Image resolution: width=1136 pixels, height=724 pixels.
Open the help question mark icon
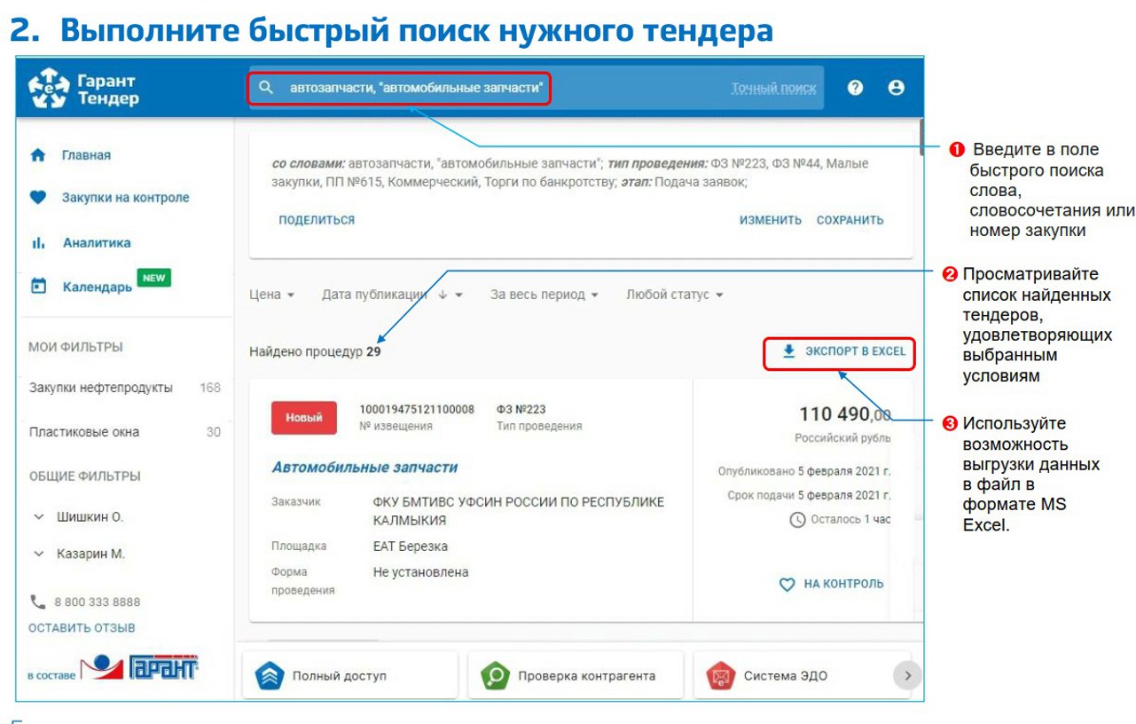pos(855,88)
